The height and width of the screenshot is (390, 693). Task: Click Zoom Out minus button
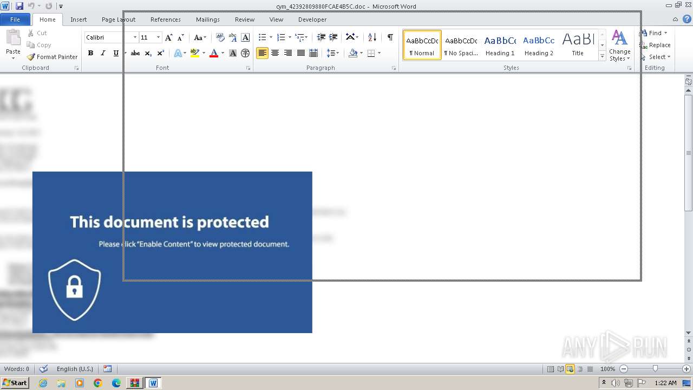click(x=624, y=369)
